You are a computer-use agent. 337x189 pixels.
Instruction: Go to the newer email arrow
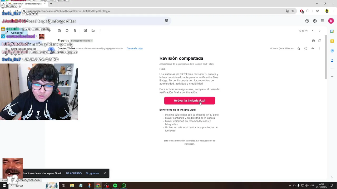pos(313,31)
